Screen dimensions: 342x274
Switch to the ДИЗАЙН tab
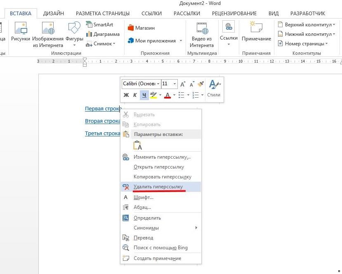pos(54,14)
